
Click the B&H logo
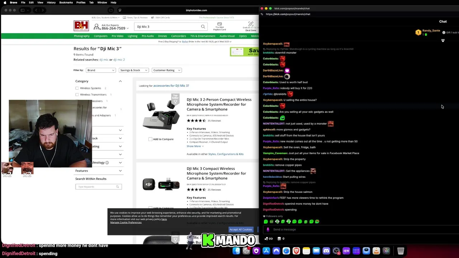[x=81, y=26]
